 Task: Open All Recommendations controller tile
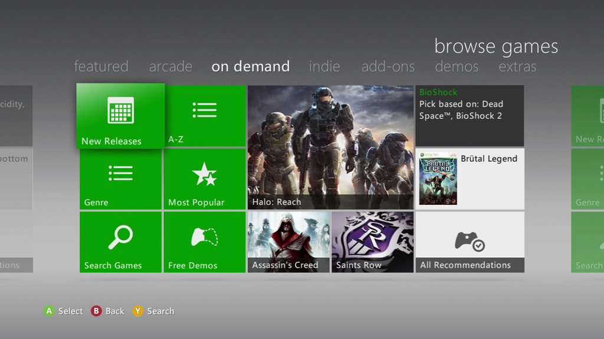point(470,242)
